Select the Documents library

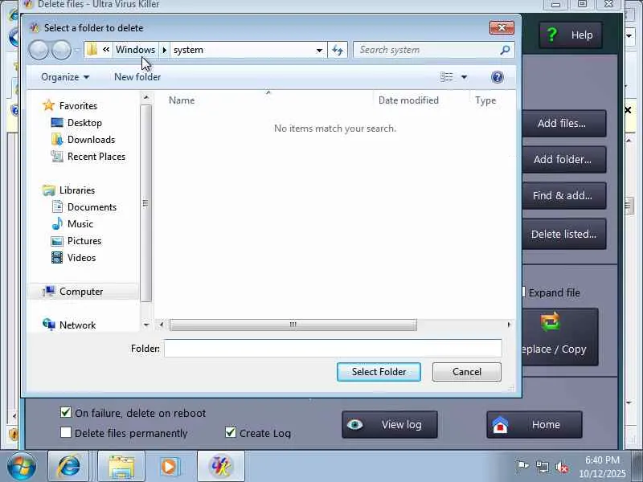92,207
